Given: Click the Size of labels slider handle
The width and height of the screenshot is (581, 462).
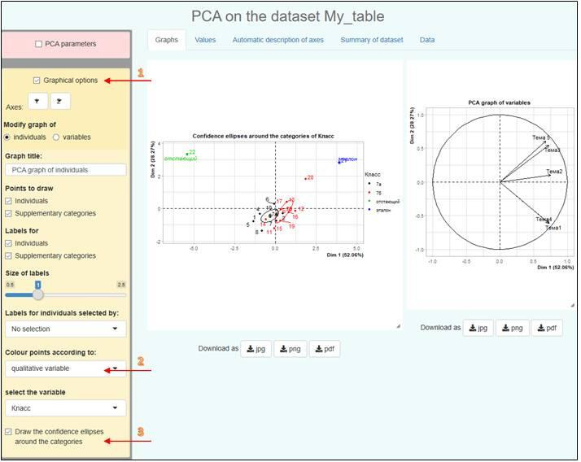Looking at the screenshot, I should (x=37, y=294).
